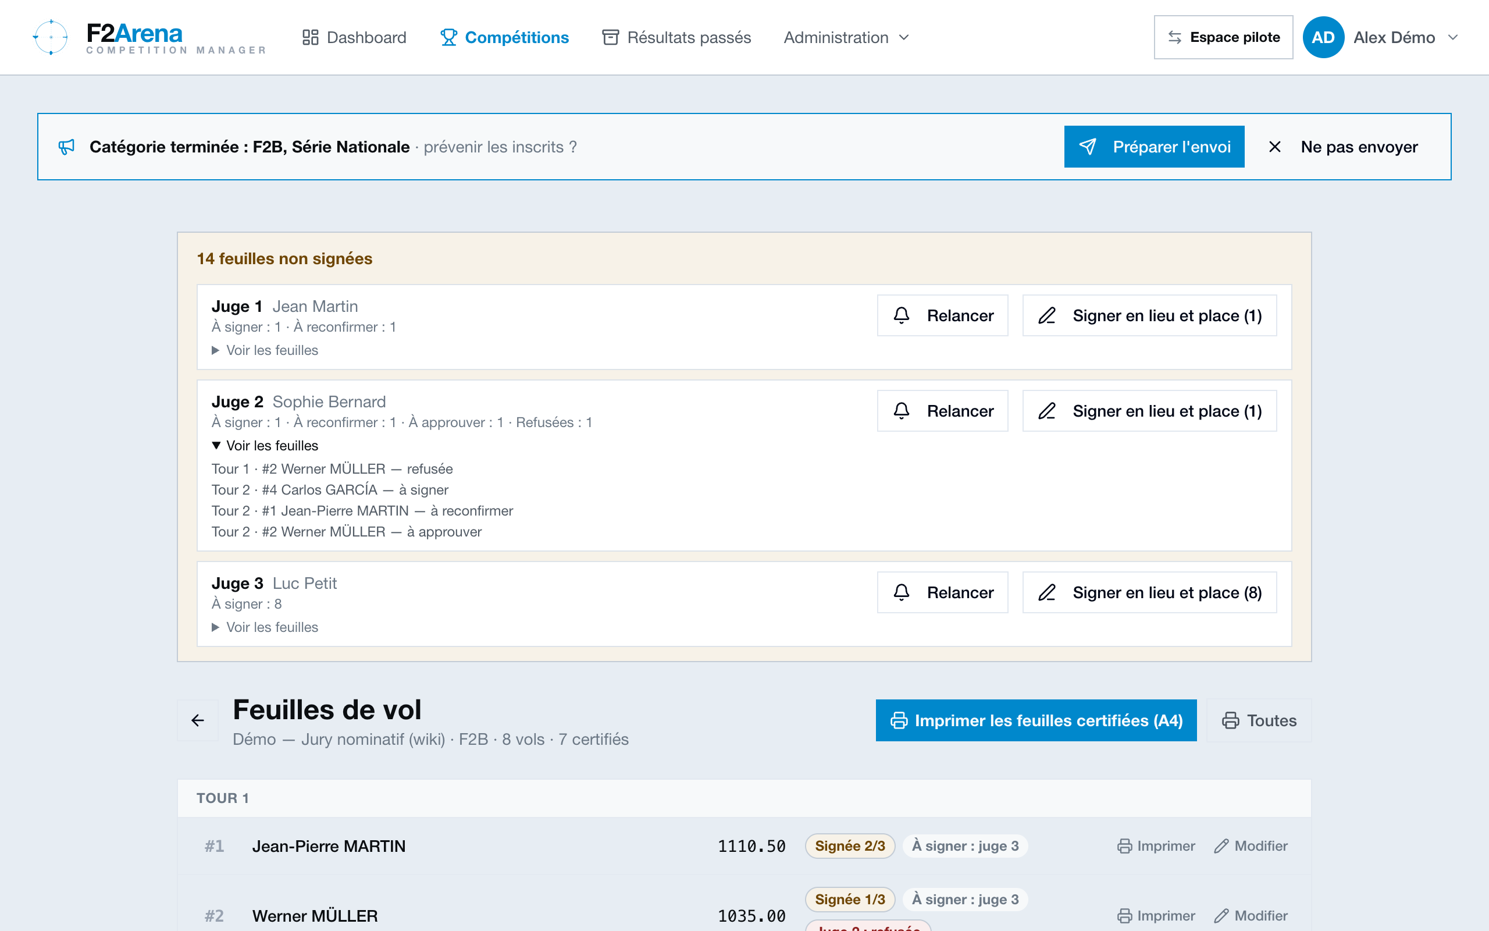The image size is (1489, 931).
Task: Select 'Tour 2 · #4 Carlos GARCÍA — à signer'
Action: click(x=330, y=489)
